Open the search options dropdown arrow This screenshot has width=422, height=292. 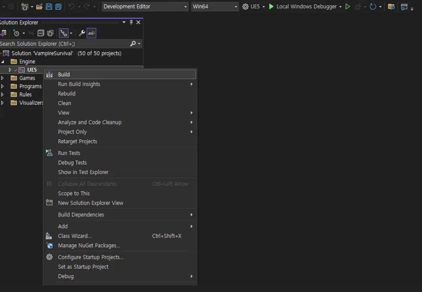tap(139, 44)
